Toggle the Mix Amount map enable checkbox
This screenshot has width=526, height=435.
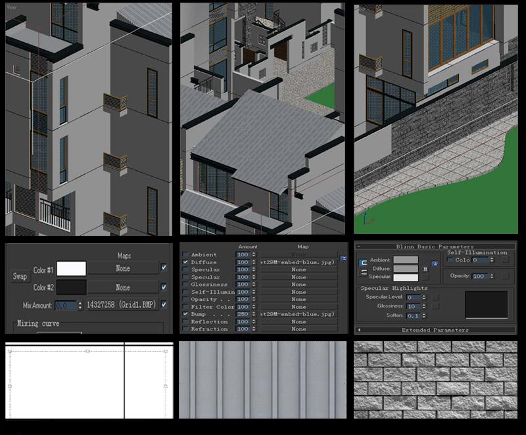164,305
